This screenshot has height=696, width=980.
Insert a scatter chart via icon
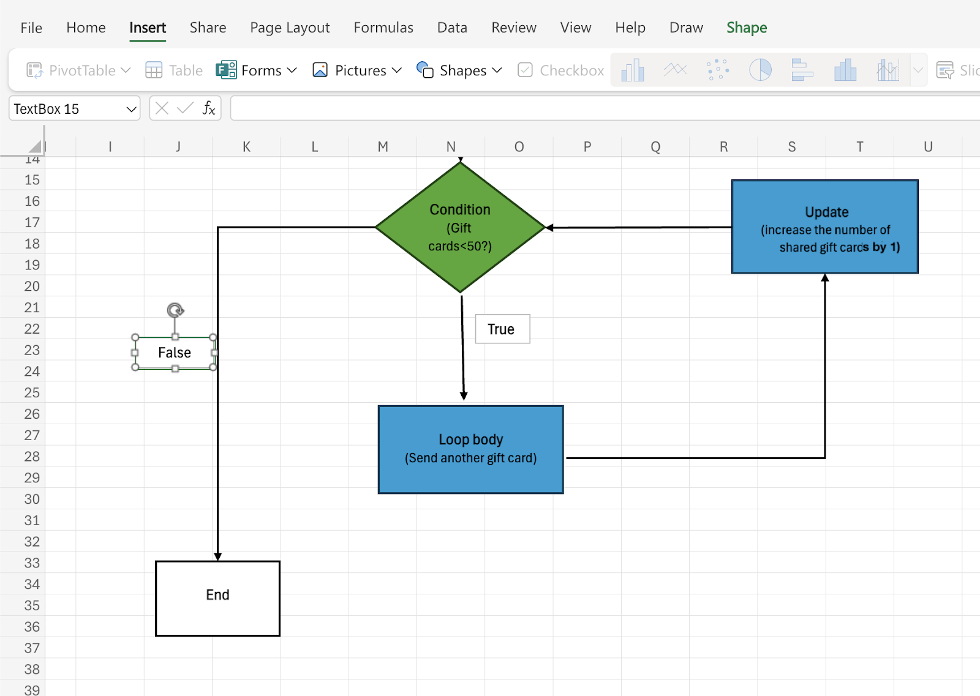point(717,70)
